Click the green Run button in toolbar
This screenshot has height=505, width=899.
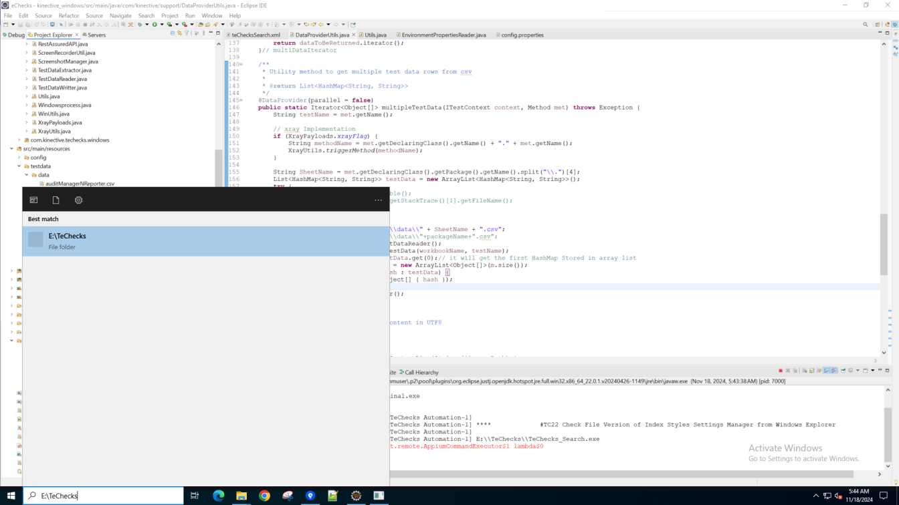coord(155,25)
